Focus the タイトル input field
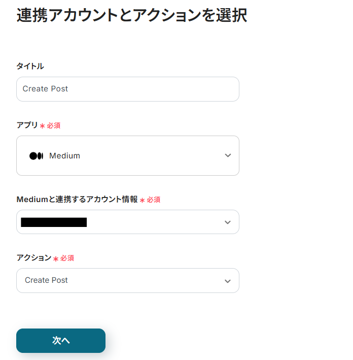The image size is (353, 360). click(127, 89)
